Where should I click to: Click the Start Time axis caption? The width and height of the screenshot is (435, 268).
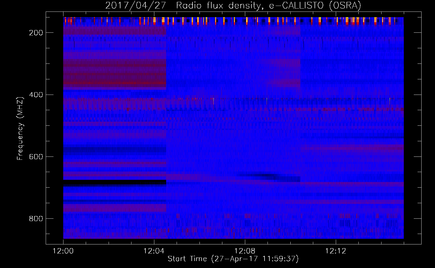point(233,259)
